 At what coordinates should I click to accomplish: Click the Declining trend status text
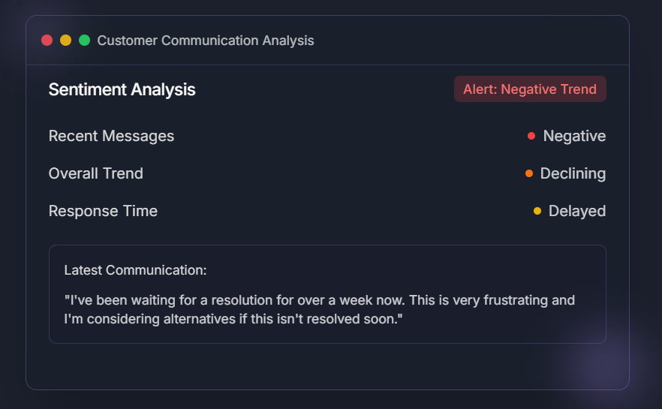point(573,173)
